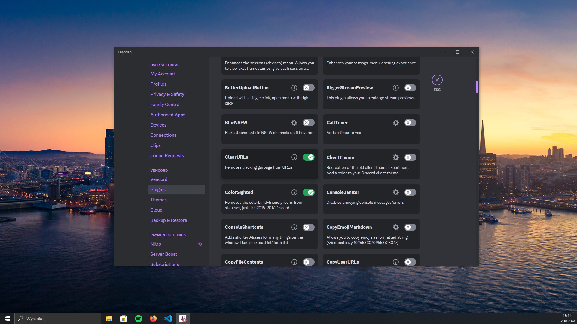Enable the BiggerStreamPreview plugin
Image resolution: width=577 pixels, height=324 pixels.
click(x=410, y=87)
